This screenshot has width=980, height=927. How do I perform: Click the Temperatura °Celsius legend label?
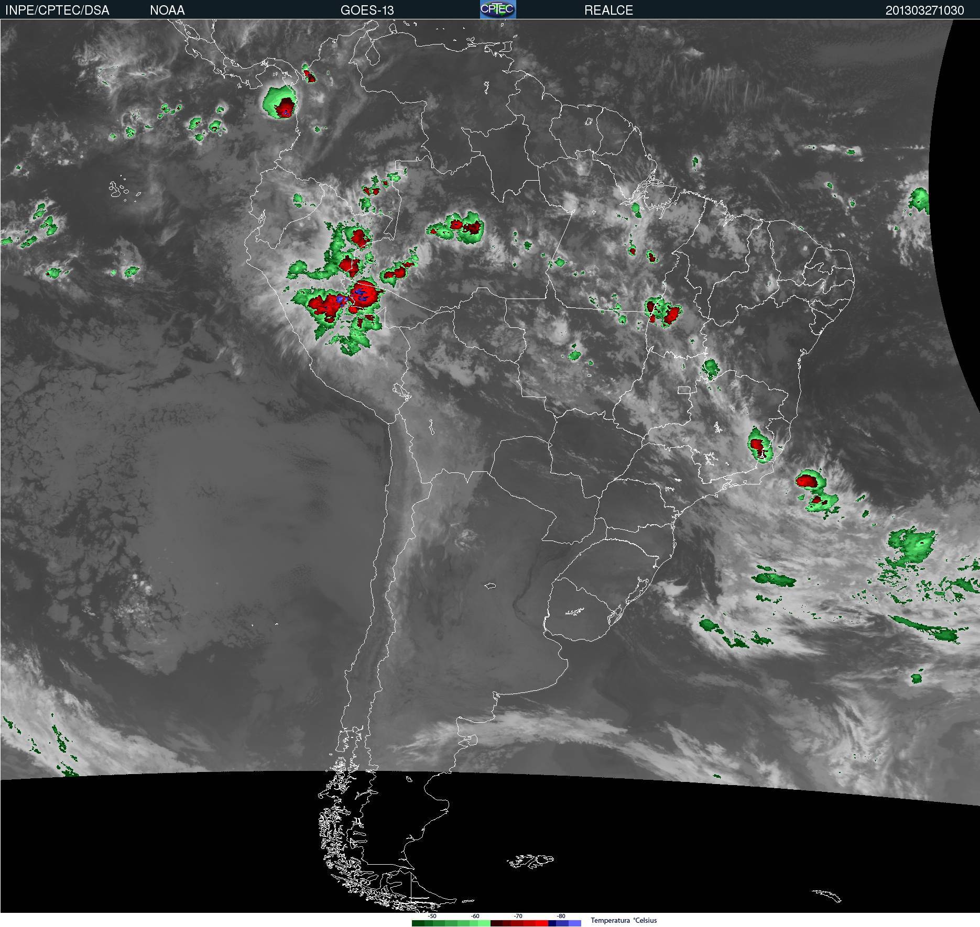coord(624,920)
